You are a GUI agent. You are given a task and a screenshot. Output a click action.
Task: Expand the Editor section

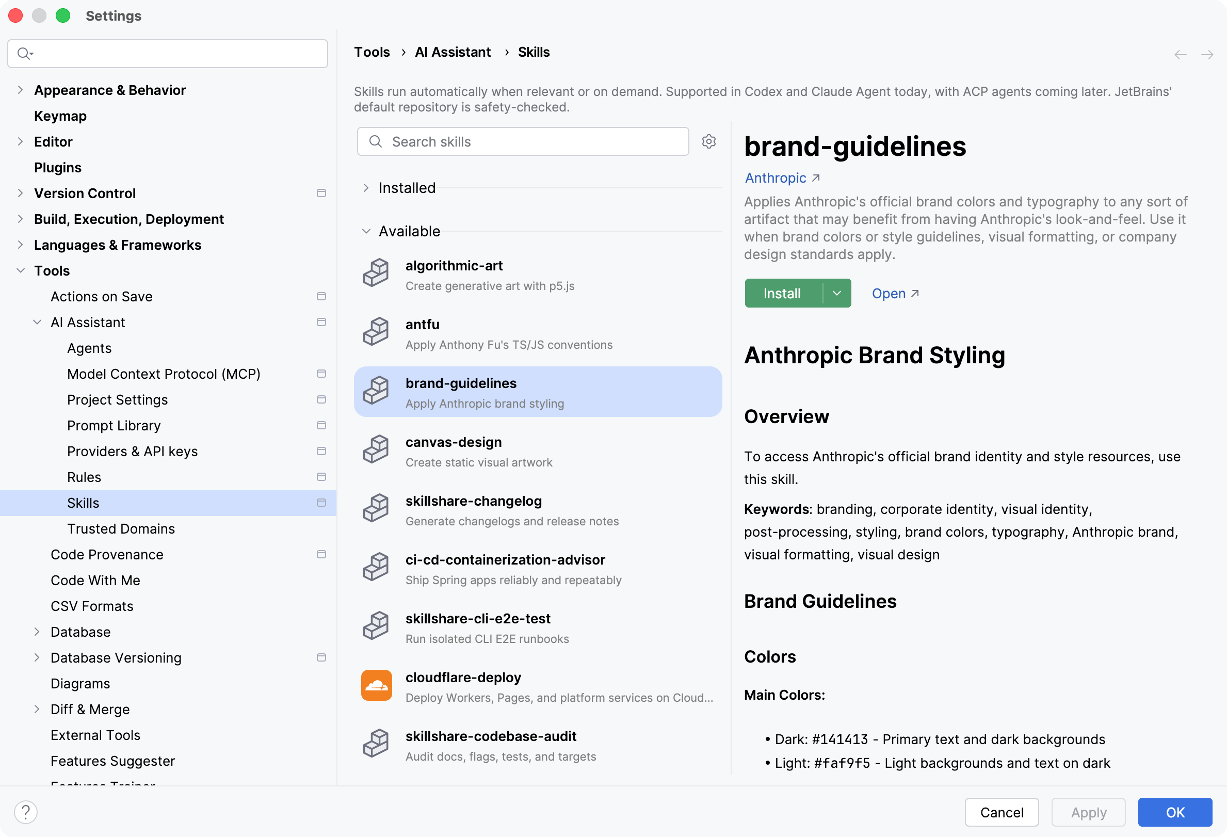tap(20, 141)
